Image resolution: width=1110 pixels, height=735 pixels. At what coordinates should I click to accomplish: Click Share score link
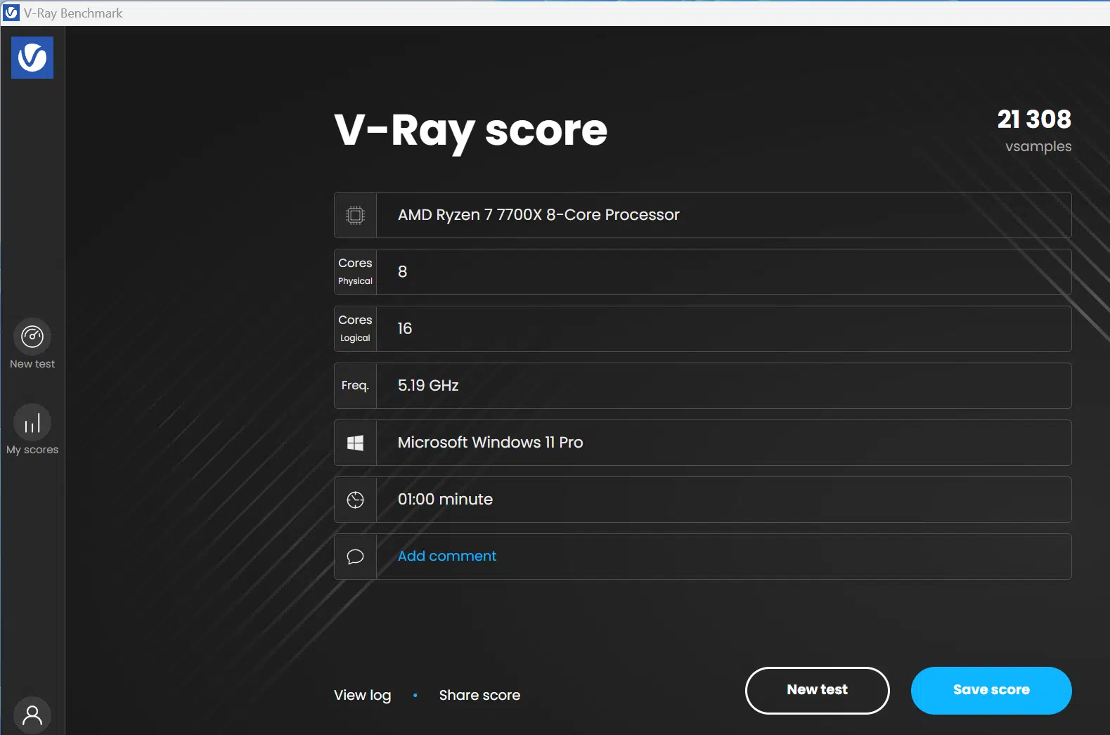(479, 695)
